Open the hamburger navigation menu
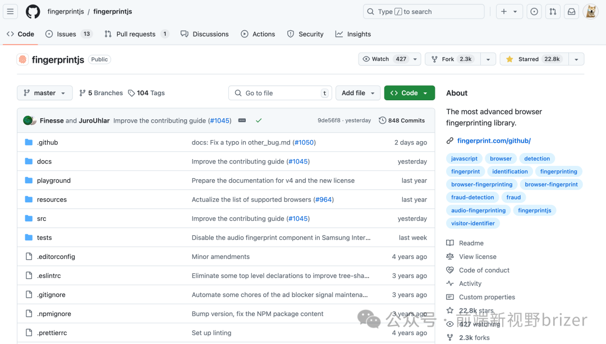 click(11, 11)
